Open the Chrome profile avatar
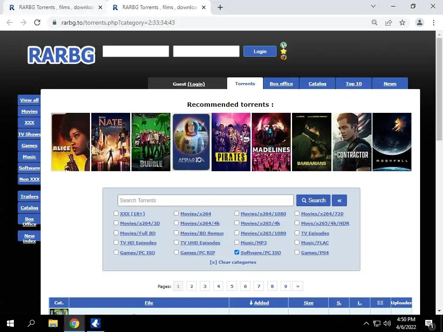Screen dimensions: 443x332 420,22
